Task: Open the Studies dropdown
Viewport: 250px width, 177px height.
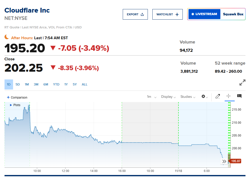Action: pyautogui.click(x=188, y=97)
